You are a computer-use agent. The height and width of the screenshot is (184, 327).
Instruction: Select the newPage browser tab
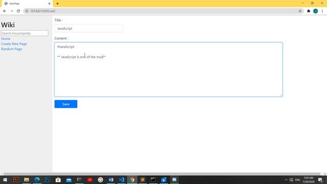27,4
